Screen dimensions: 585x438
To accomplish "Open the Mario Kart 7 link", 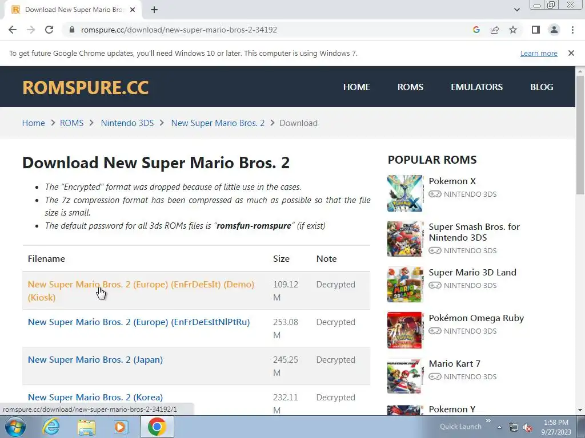I will 454,363.
